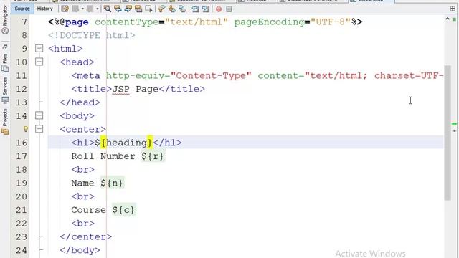Click the </center> closing tag
Screen dimensions: 459x258
click(x=86, y=237)
